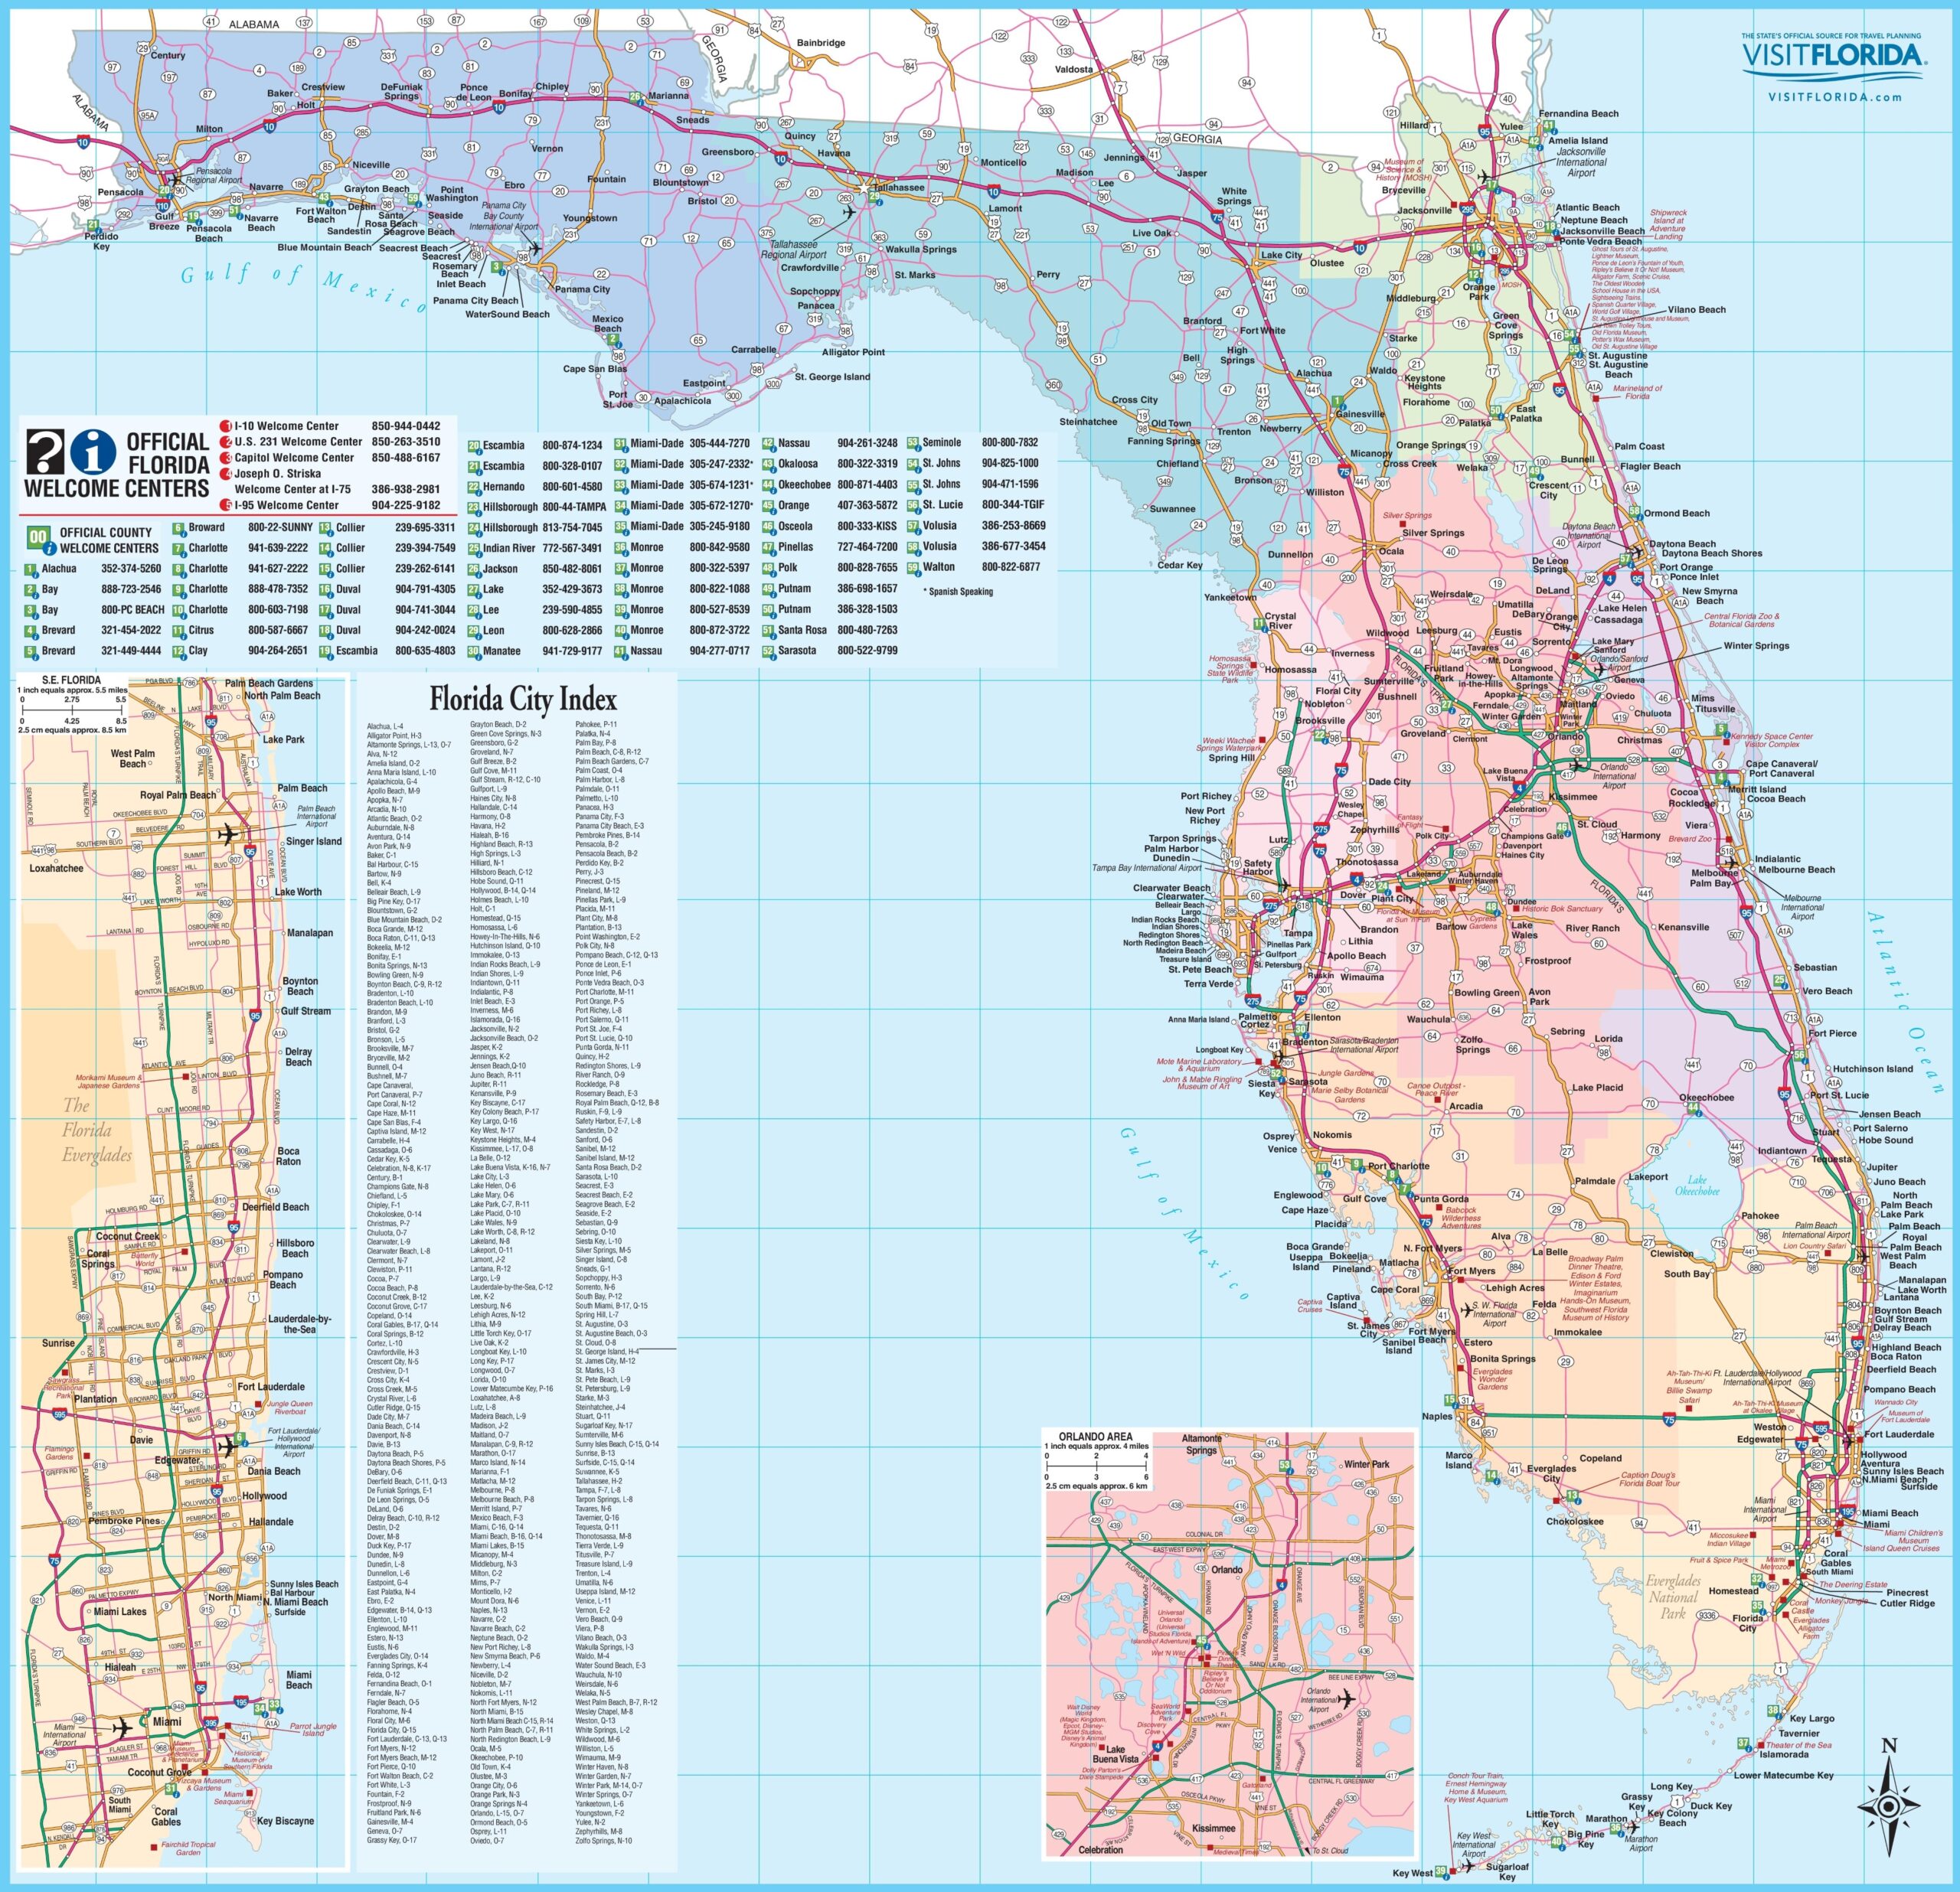1960x1892 pixels.
Task: Select the Florida City Index heading
Action: [522, 700]
